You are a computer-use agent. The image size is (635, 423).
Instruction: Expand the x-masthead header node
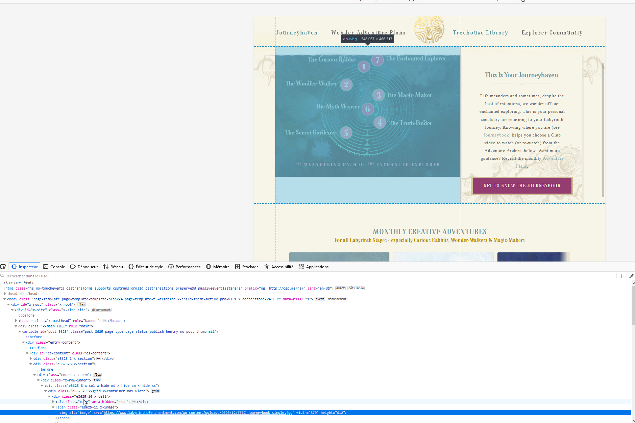point(16,321)
